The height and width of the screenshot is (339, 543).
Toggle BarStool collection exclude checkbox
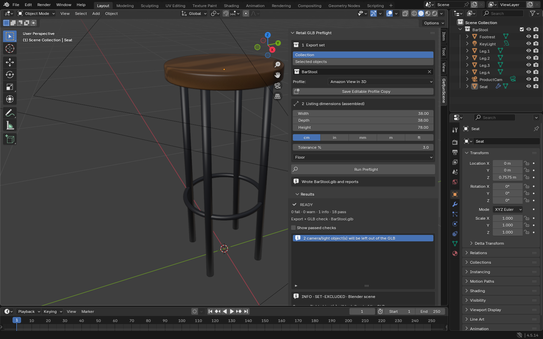coord(522,29)
